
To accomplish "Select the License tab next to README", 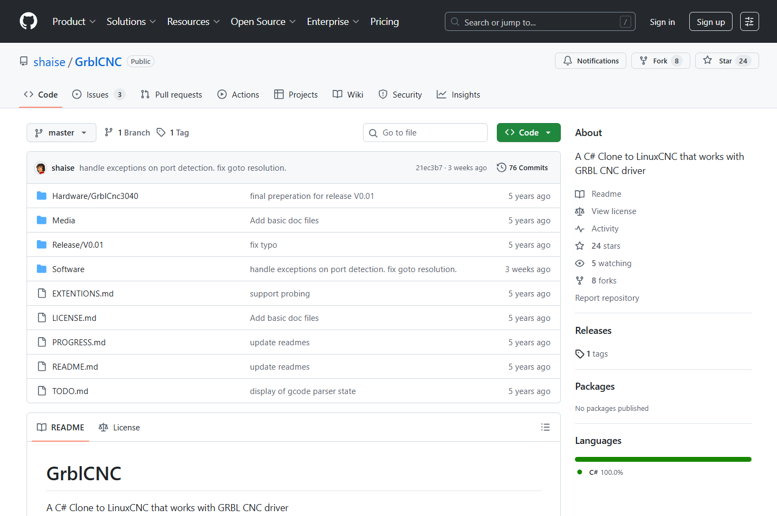I will pos(119,427).
